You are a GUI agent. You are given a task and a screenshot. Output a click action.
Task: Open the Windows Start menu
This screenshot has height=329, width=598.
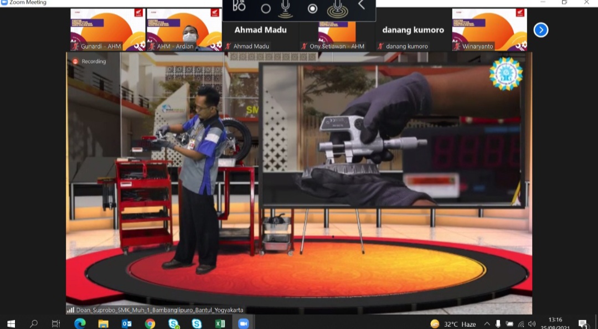click(x=11, y=323)
